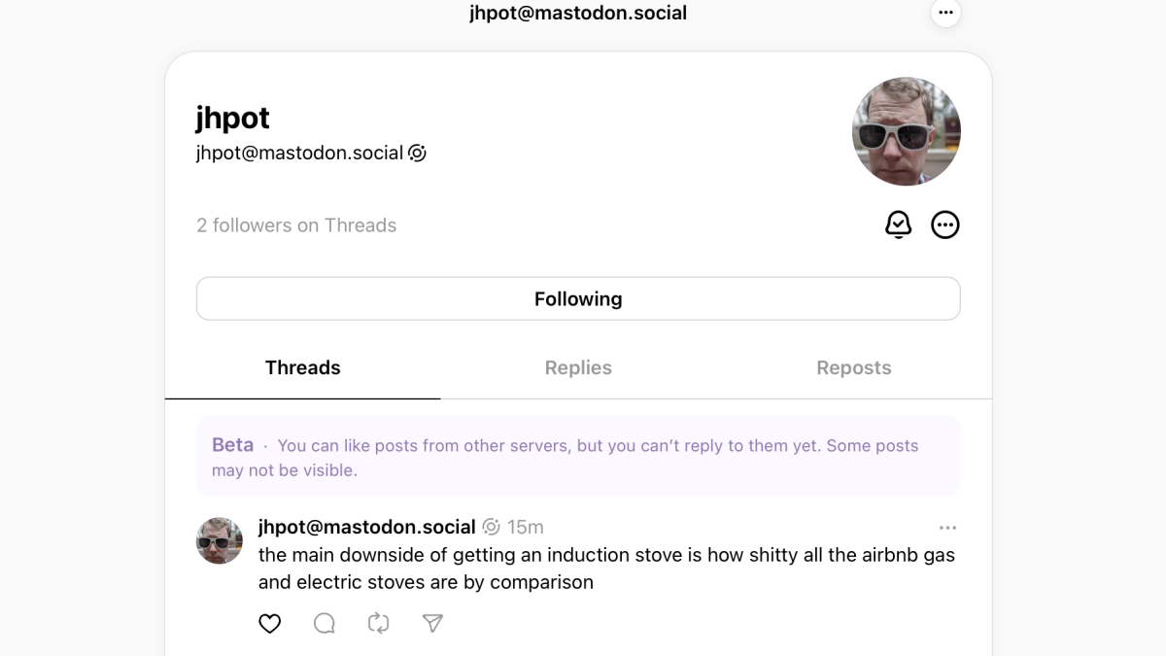The height and width of the screenshot is (656, 1166).
Task: Switch to the Replies tab
Action: [x=578, y=368]
